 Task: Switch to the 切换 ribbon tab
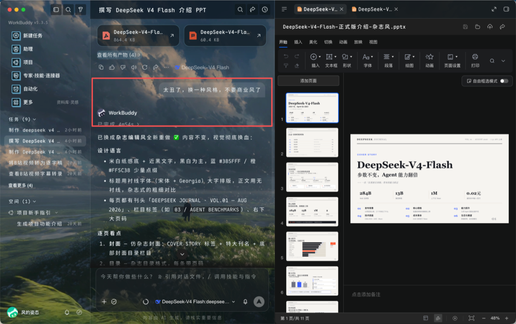click(328, 42)
